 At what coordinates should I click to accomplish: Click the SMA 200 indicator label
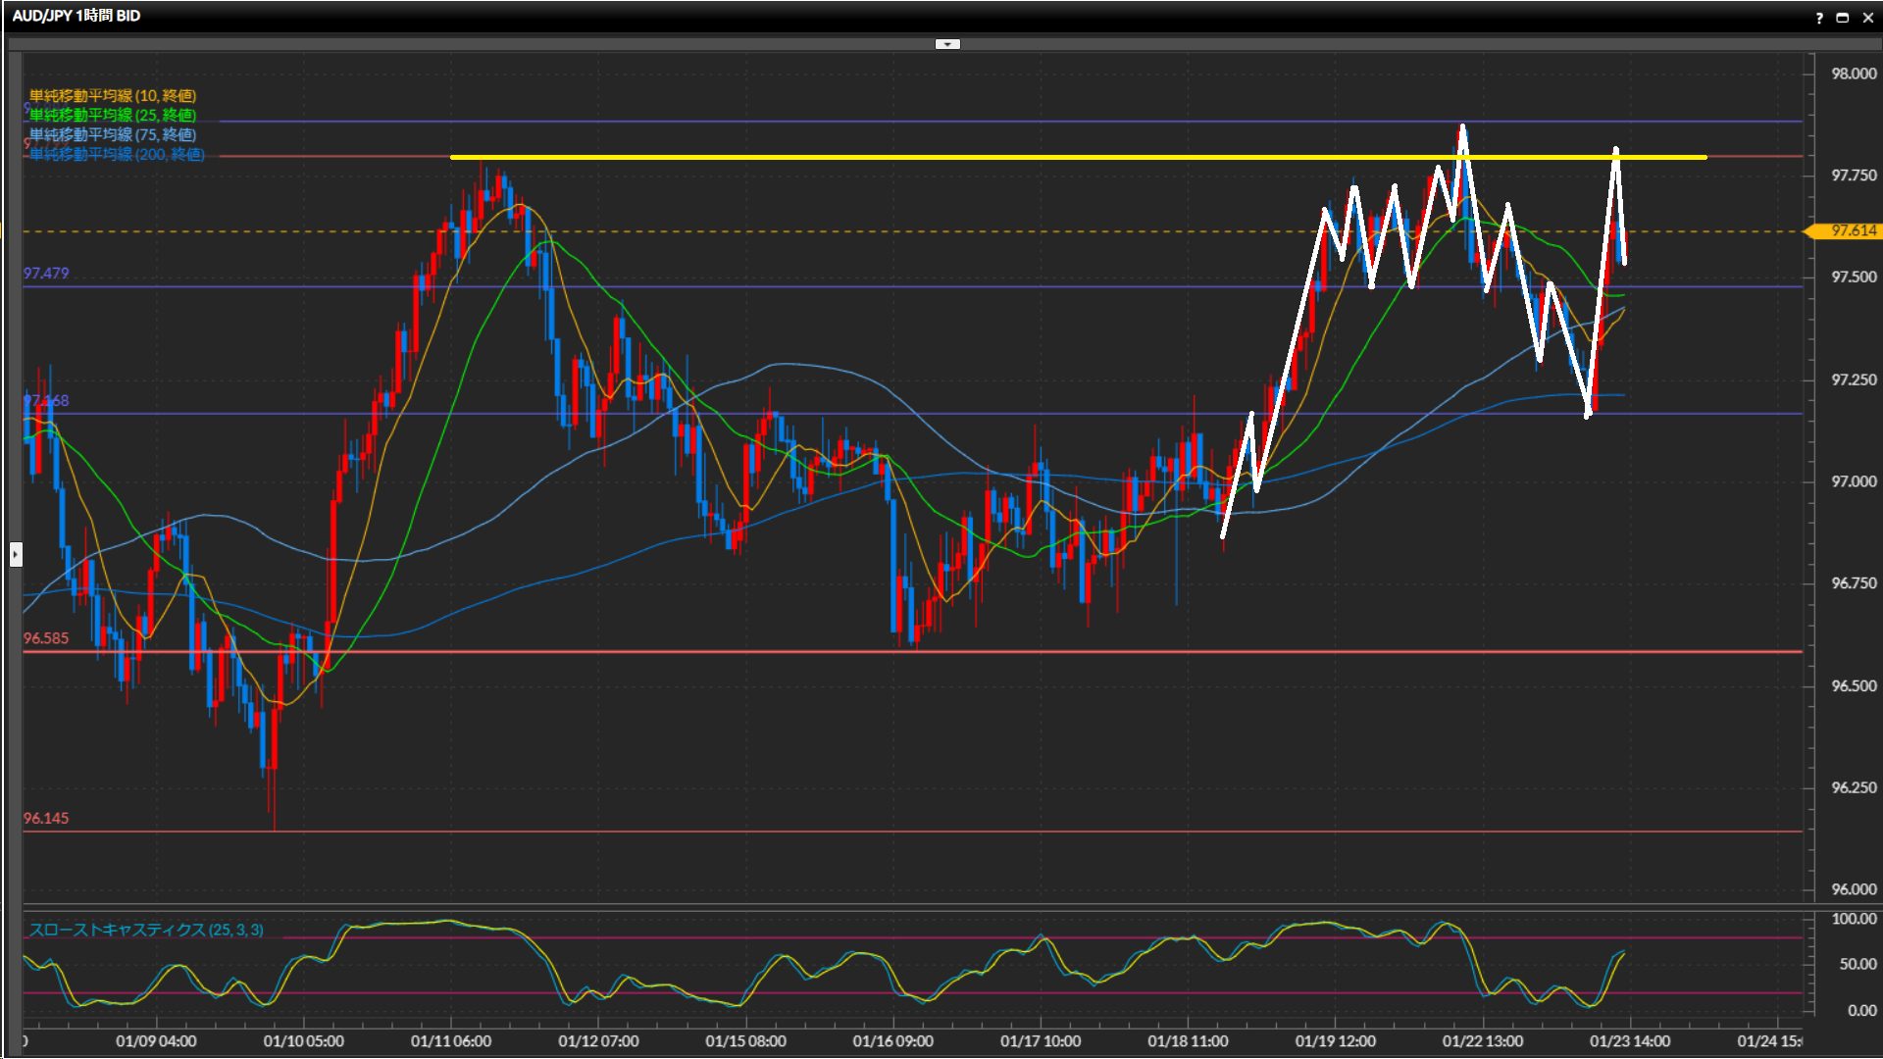[x=117, y=154]
